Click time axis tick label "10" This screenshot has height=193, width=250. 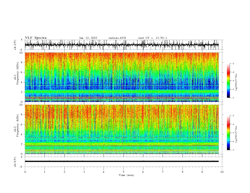(222, 172)
